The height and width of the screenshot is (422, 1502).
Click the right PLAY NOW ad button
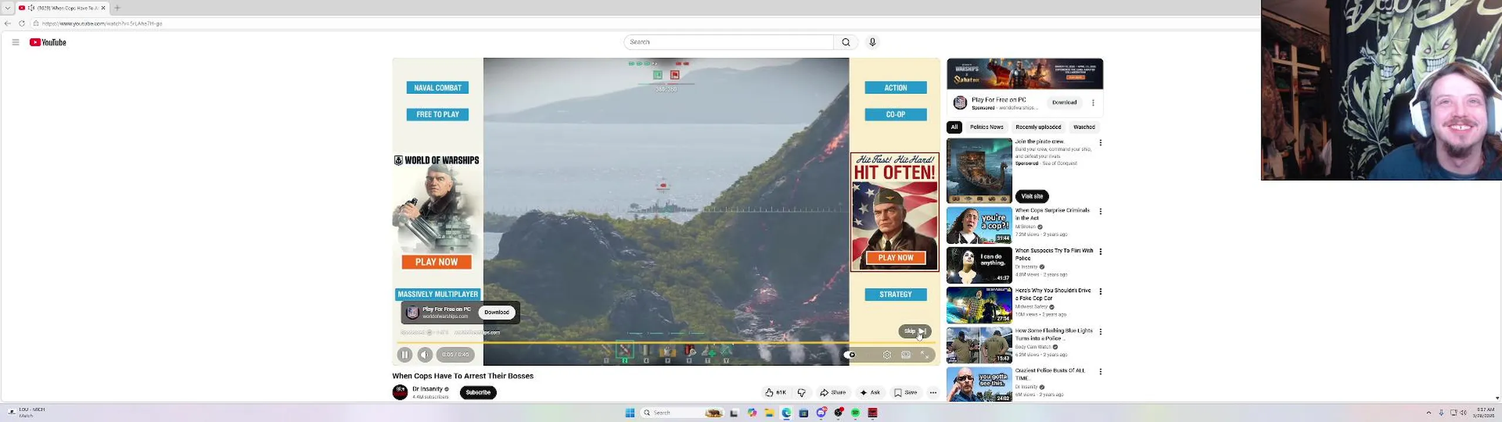click(x=895, y=258)
